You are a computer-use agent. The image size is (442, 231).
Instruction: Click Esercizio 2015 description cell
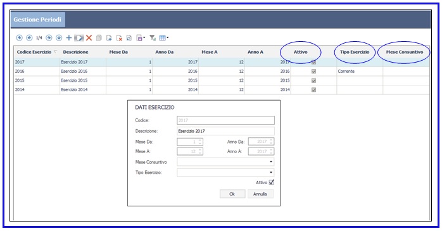click(83, 80)
